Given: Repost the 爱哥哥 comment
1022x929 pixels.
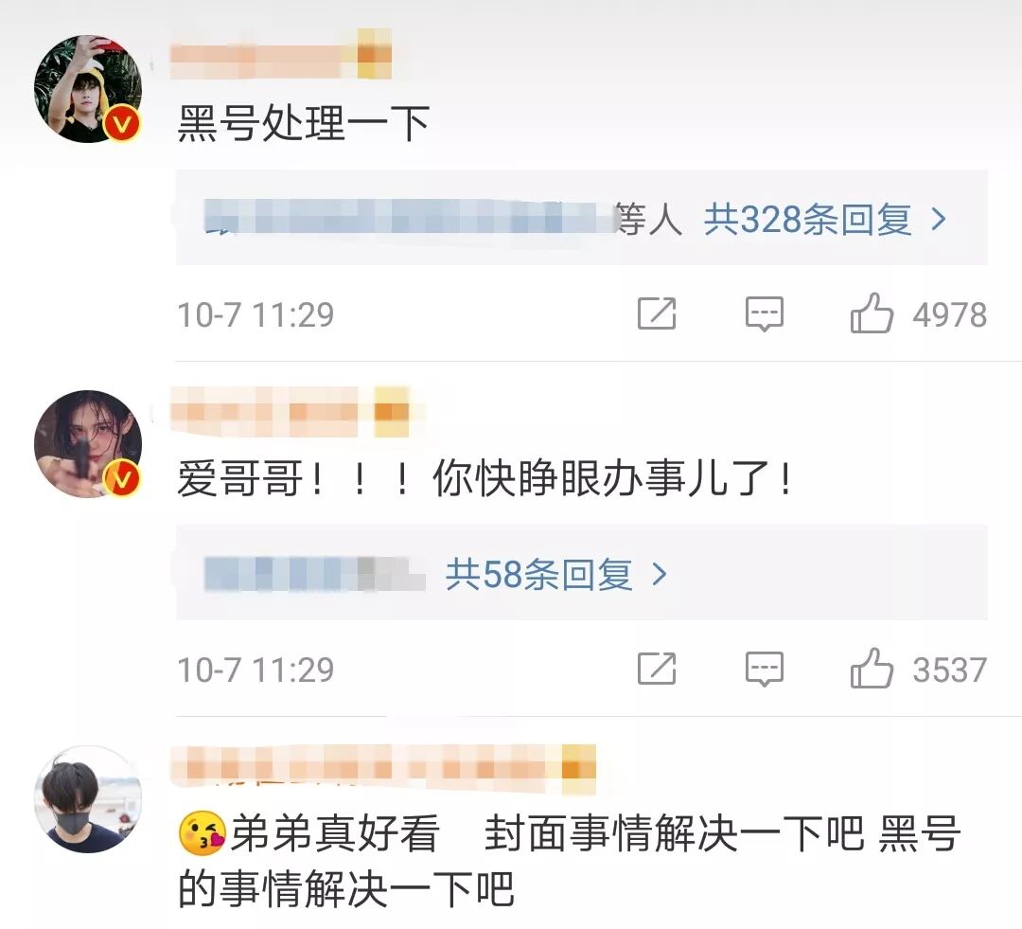Looking at the screenshot, I should click(x=657, y=669).
